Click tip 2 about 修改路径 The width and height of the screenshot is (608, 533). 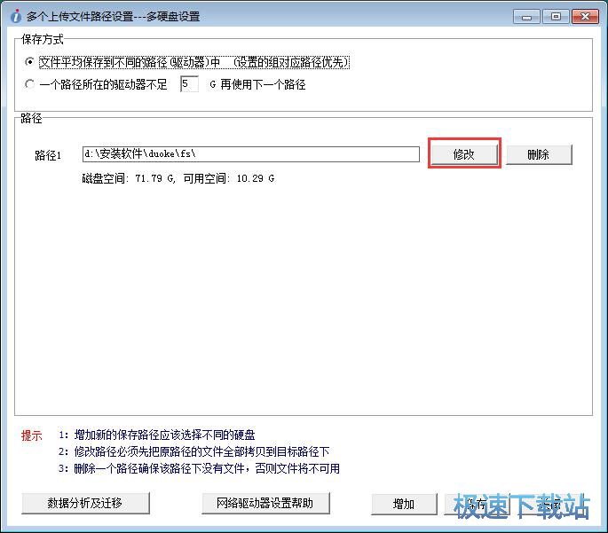(193, 451)
